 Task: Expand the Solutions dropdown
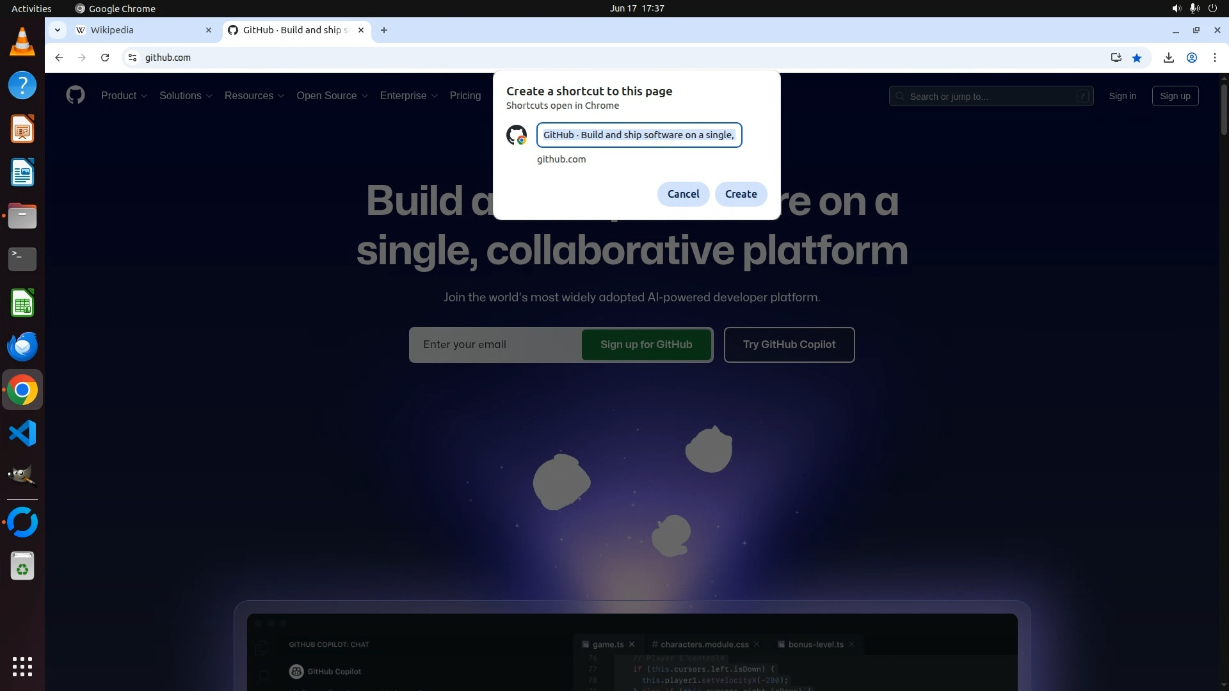[x=186, y=95]
